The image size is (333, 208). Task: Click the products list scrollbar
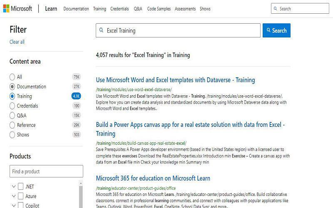click(81, 196)
